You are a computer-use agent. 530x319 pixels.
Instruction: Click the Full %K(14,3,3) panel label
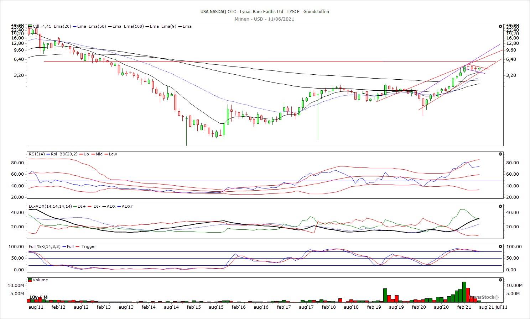pos(45,246)
